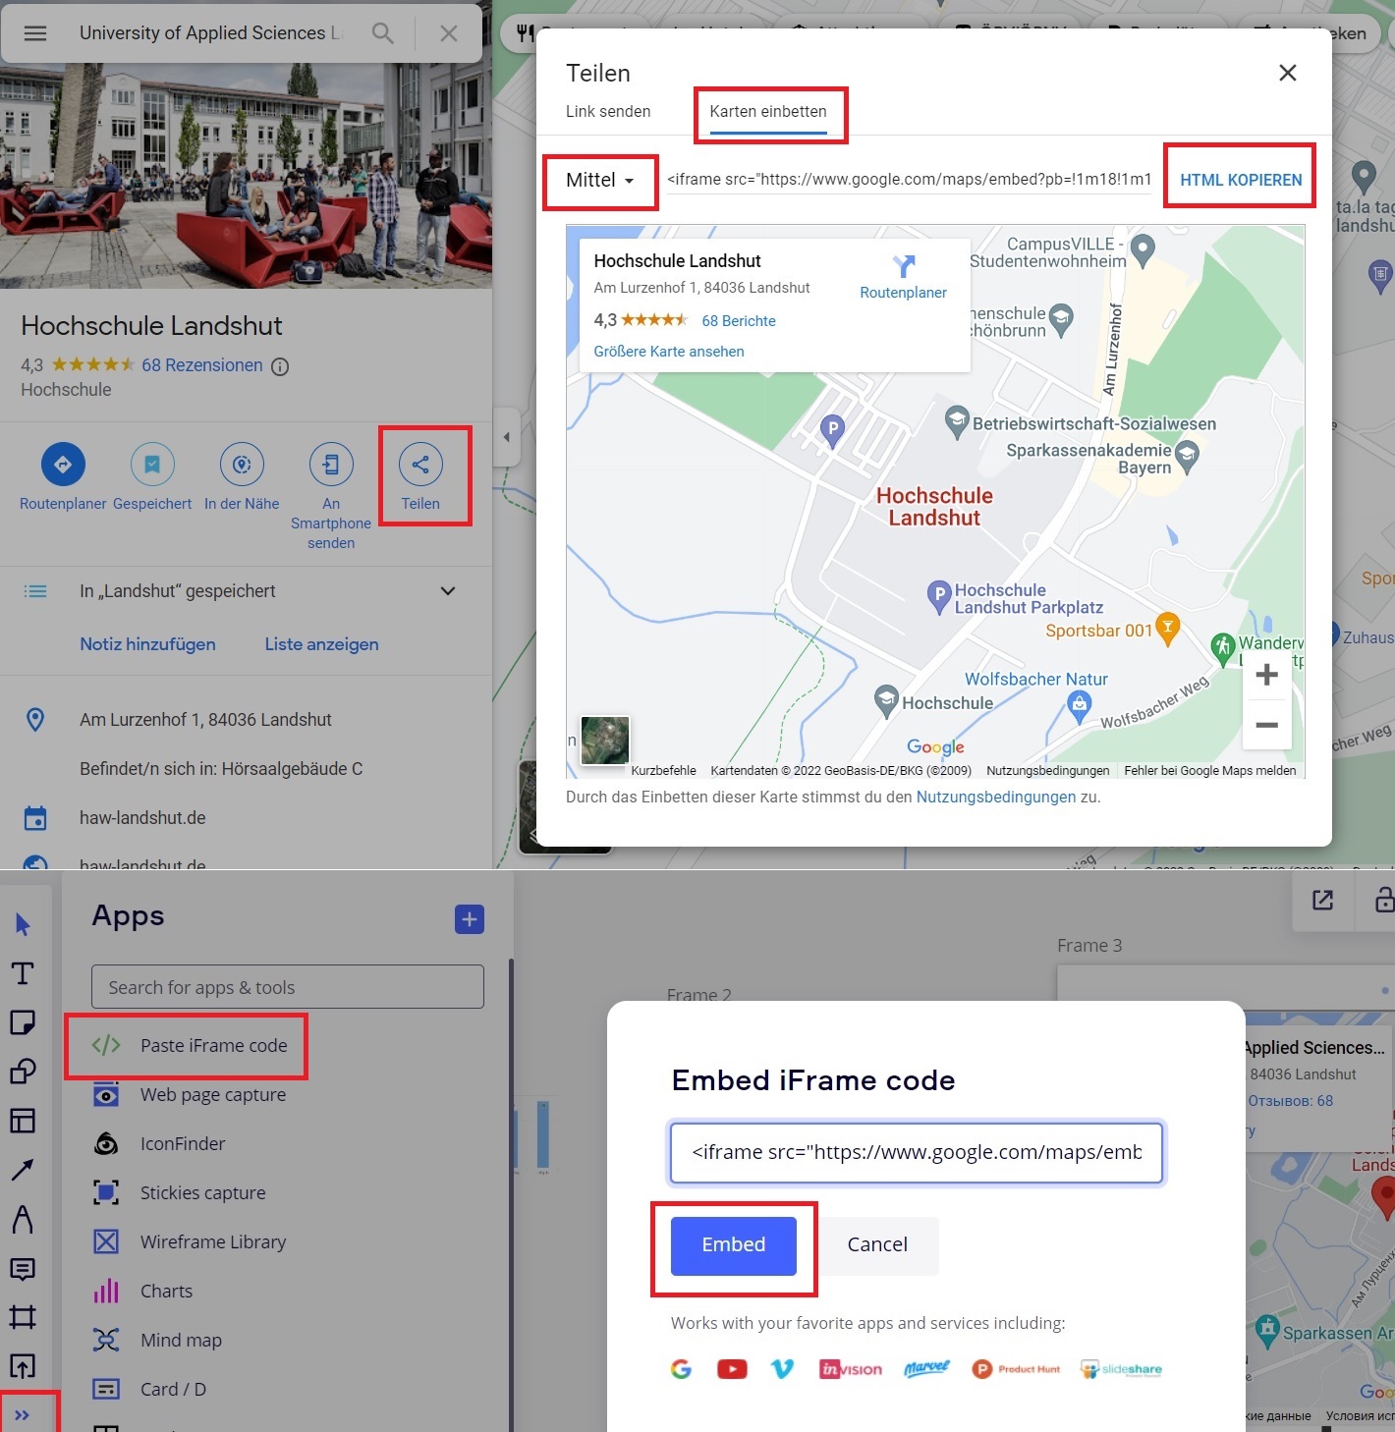The image size is (1395, 1432).
Task: Click Größere Karte ansehen link
Action: [x=669, y=352]
